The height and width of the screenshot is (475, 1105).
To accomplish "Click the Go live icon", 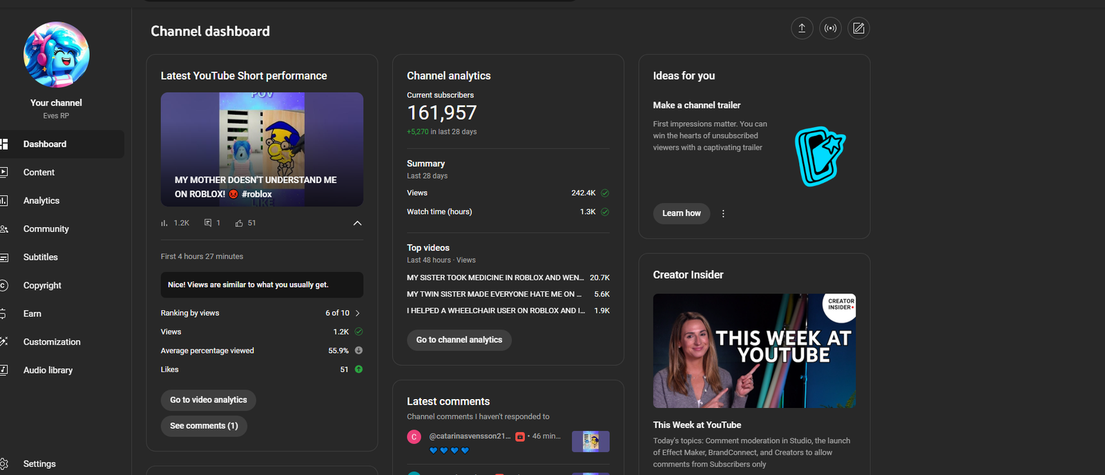I will coord(830,28).
